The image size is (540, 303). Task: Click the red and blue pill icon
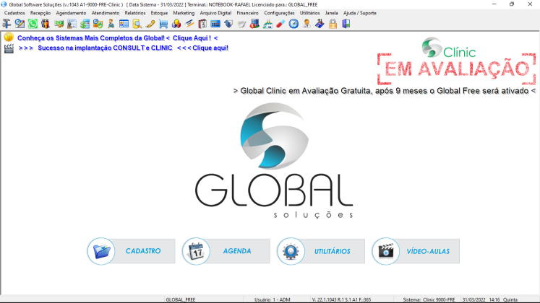(x=280, y=24)
